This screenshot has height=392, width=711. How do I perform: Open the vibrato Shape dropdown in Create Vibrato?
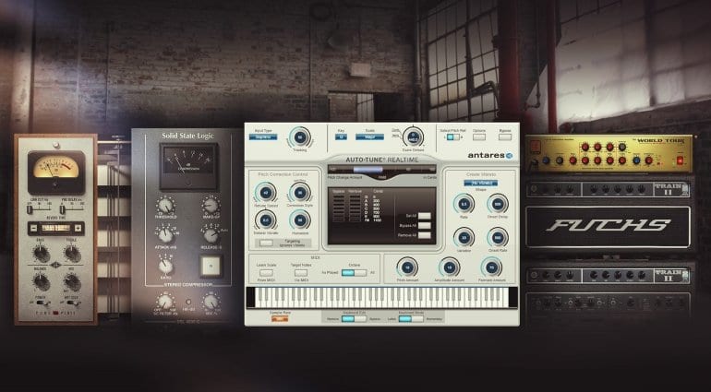481,183
